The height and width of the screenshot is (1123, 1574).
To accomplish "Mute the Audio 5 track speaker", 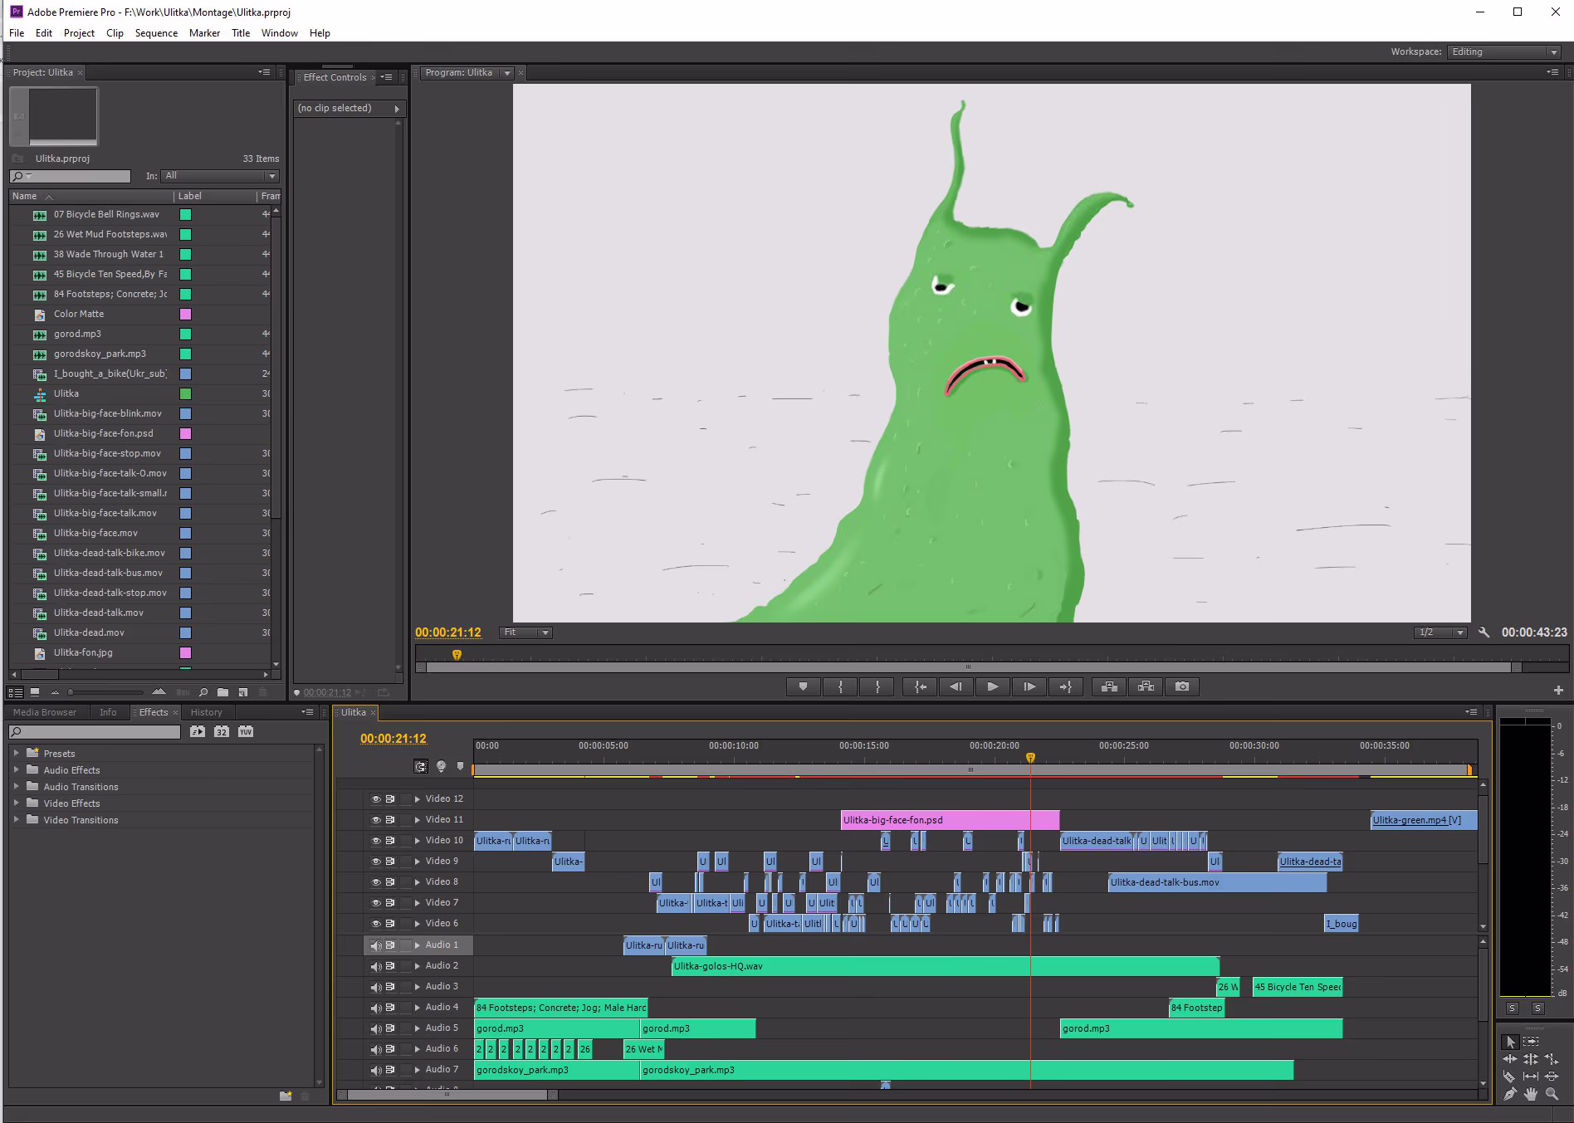I will coord(375,1028).
